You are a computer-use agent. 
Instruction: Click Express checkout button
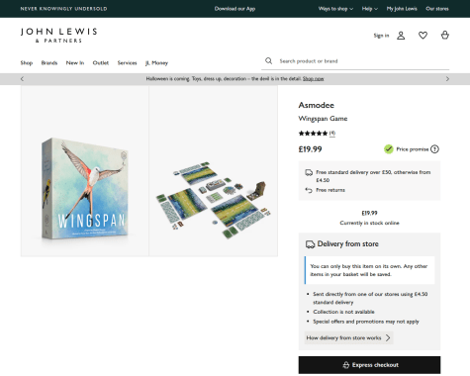point(369,365)
